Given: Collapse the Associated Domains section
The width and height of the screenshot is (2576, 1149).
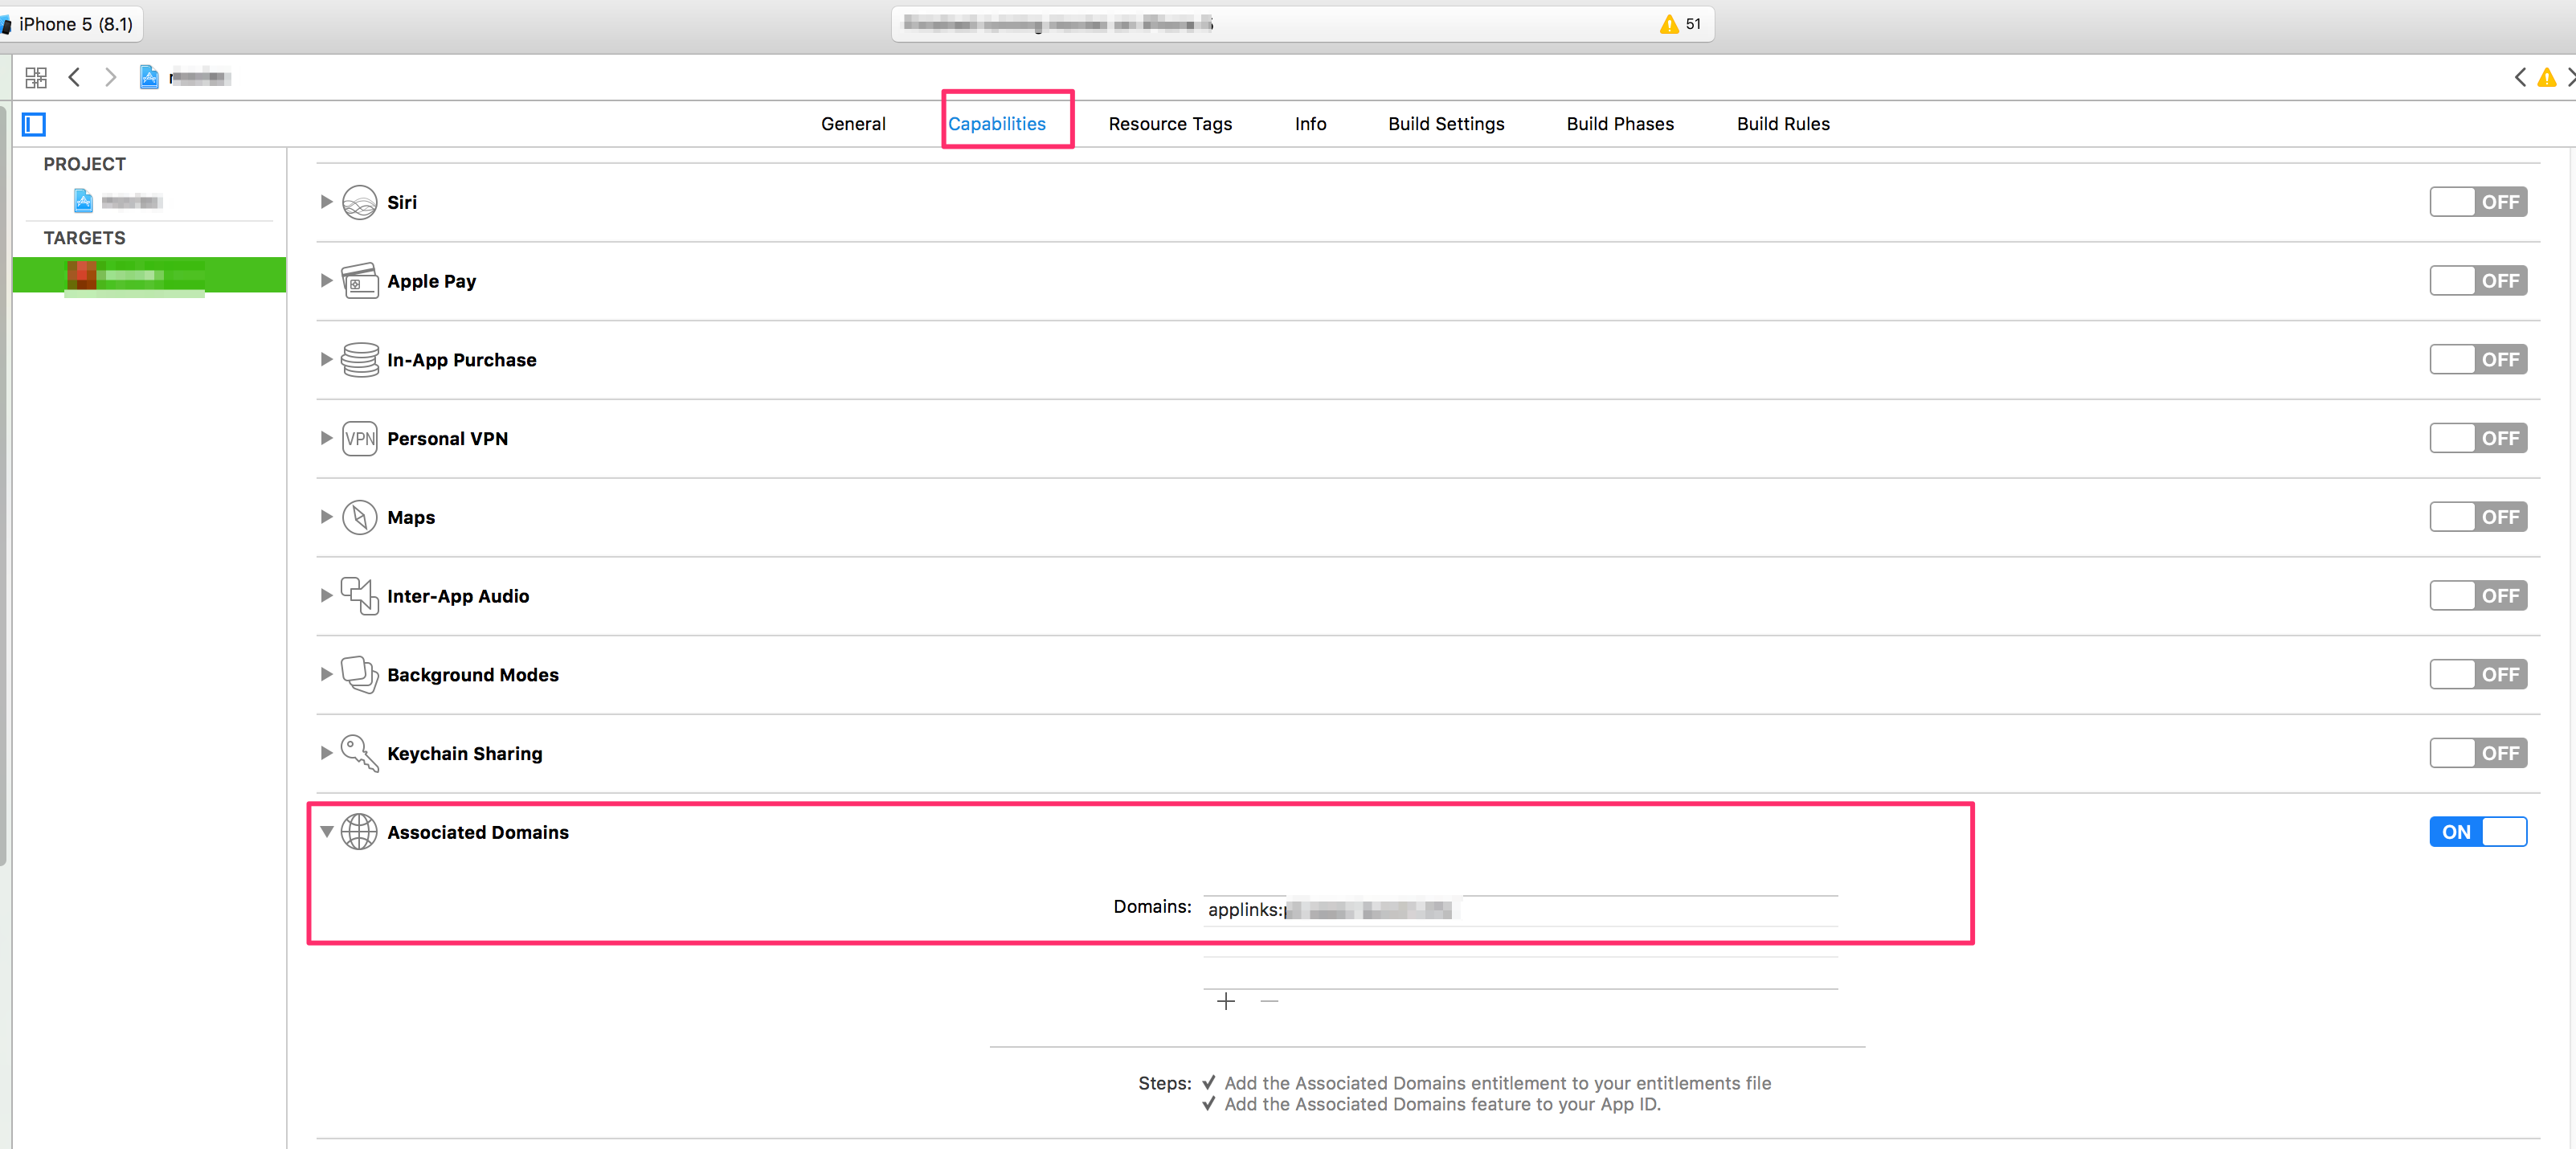Looking at the screenshot, I should [x=327, y=832].
